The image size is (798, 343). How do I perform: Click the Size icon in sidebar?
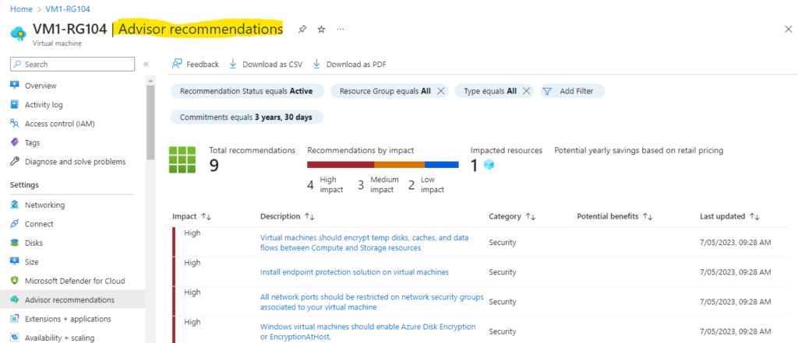15,261
